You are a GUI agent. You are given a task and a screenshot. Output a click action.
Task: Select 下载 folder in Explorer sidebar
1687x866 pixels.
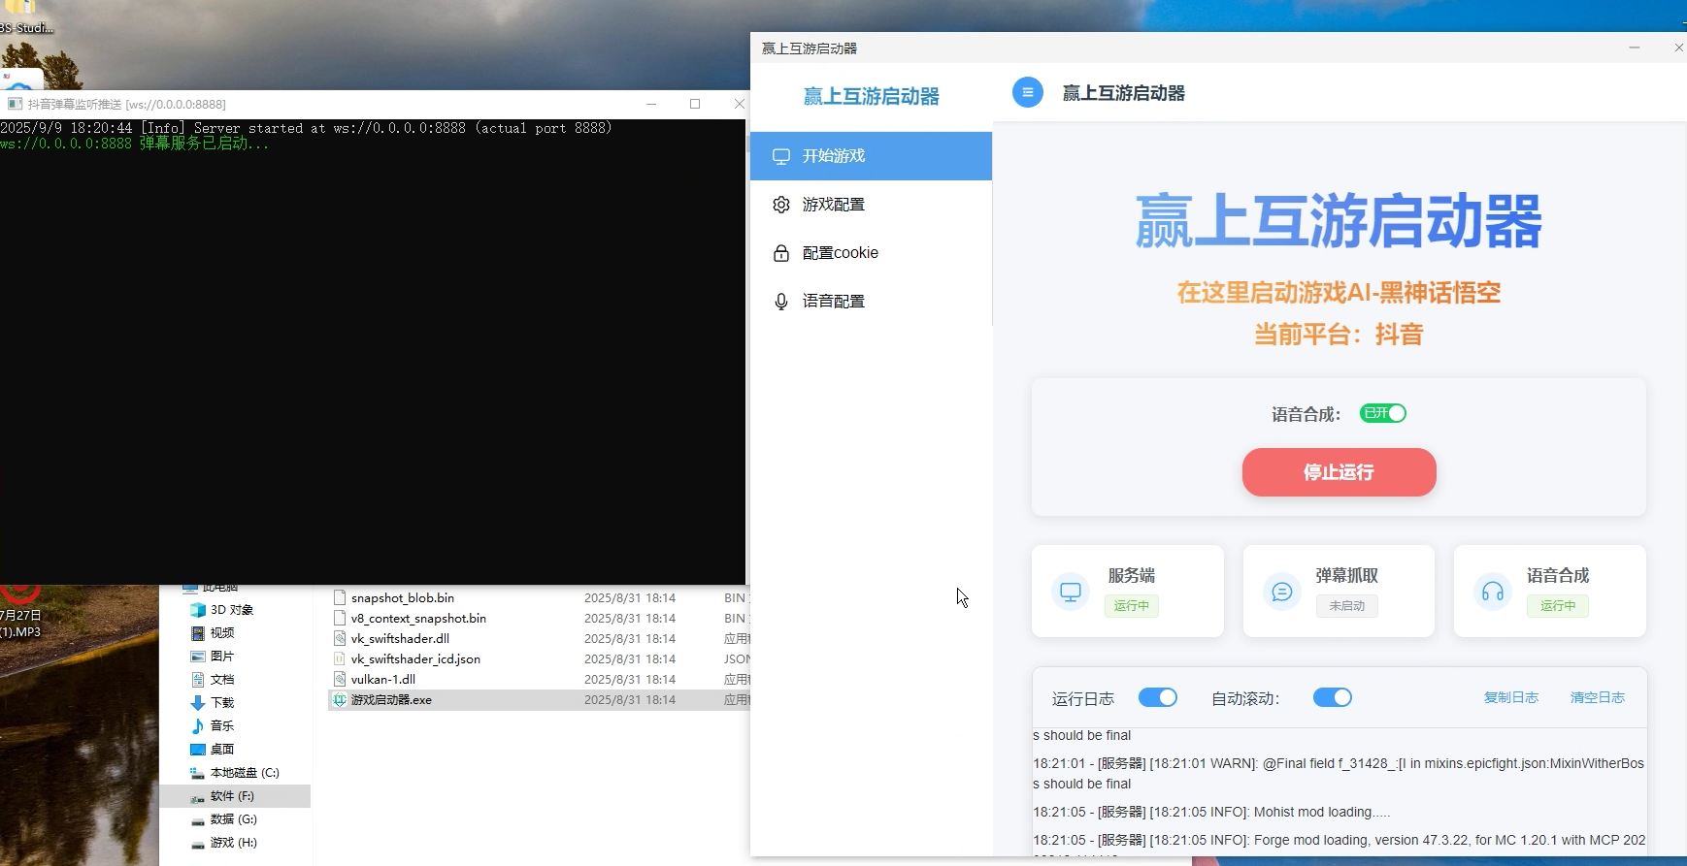(x=222, y=703)
